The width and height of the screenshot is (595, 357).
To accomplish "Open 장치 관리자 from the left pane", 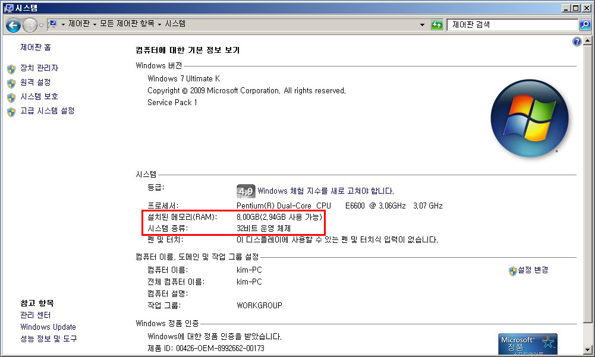I will point(39,68).
